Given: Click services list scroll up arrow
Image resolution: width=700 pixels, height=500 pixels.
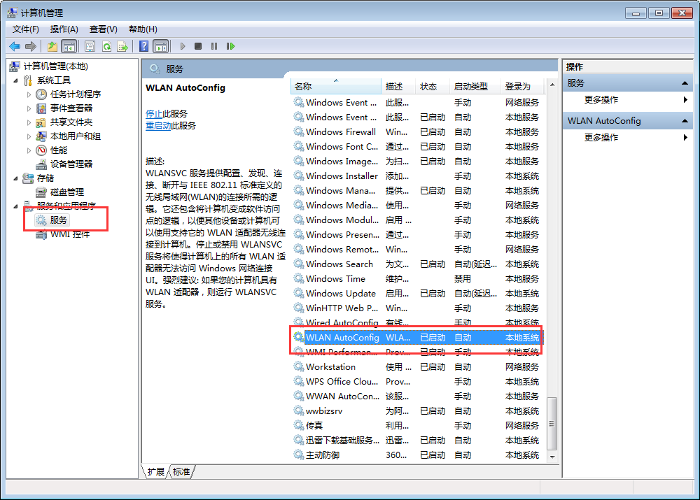Looking at the screenshot, I should [x=552, y=85].
